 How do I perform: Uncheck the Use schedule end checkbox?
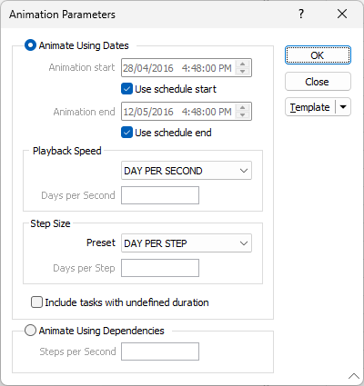click(x=126, y=133)
